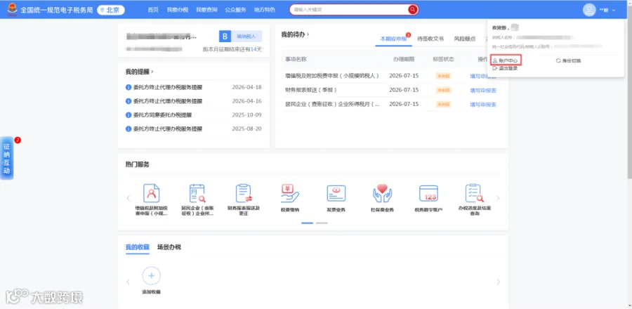Open 财务报表报送及更正 service icon
Screen dimensions: 632x309
click(244, 193)
